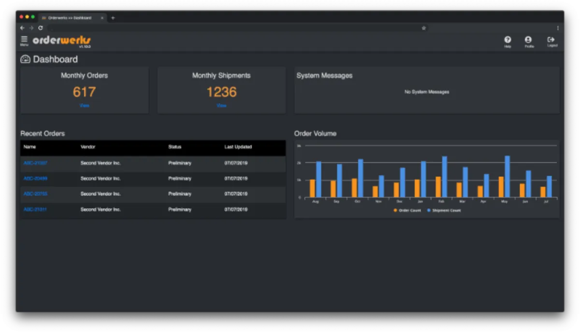
Task: Select the Orderwerks >> Dashboard browser tab
Action: pyautogui.click(x=69, y=18)
